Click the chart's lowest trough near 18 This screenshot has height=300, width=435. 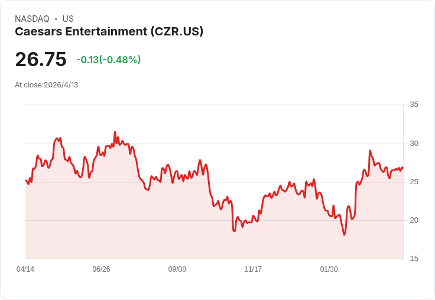coord(345,234)
